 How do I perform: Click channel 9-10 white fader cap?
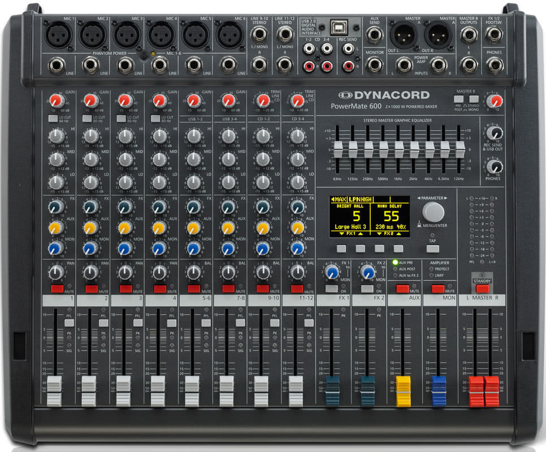tap(261, 391)
